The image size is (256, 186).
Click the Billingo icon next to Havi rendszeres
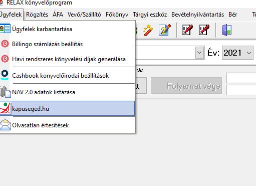(5, 59)
